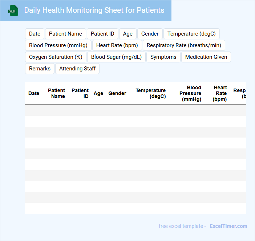Click the Attending Staff tag
The width and height of the screenshot is (255, 241).
coord(77,69)
